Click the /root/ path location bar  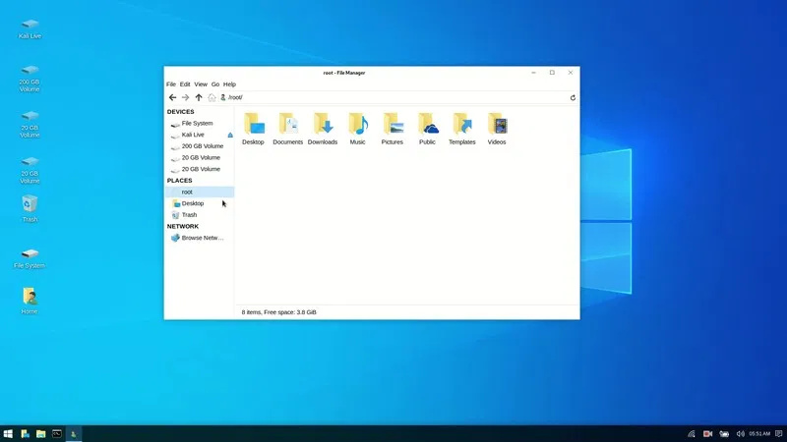(393, 97)
